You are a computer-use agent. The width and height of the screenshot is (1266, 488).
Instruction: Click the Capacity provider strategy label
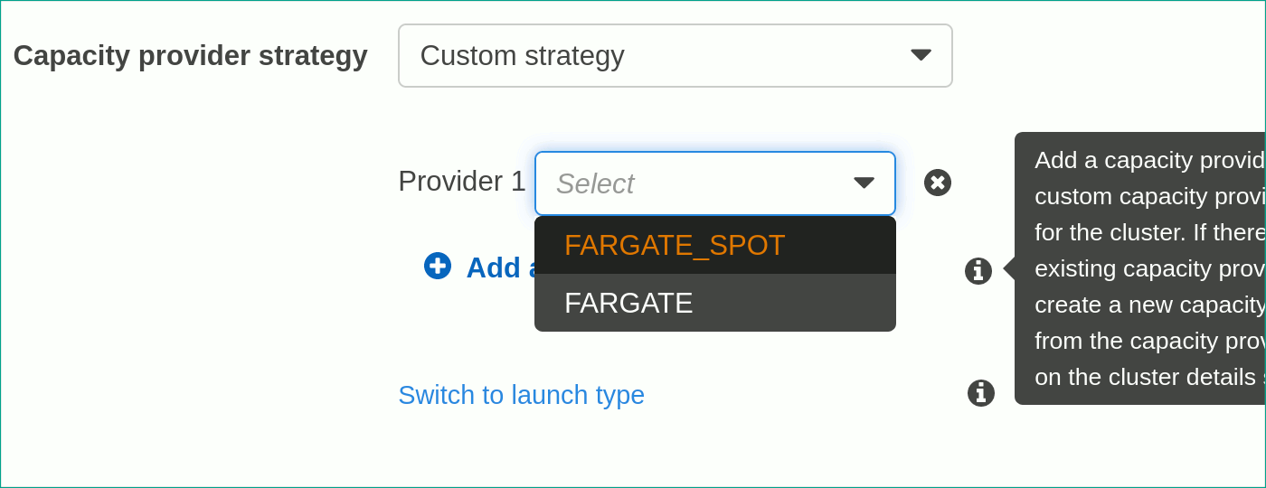point(190,55)
